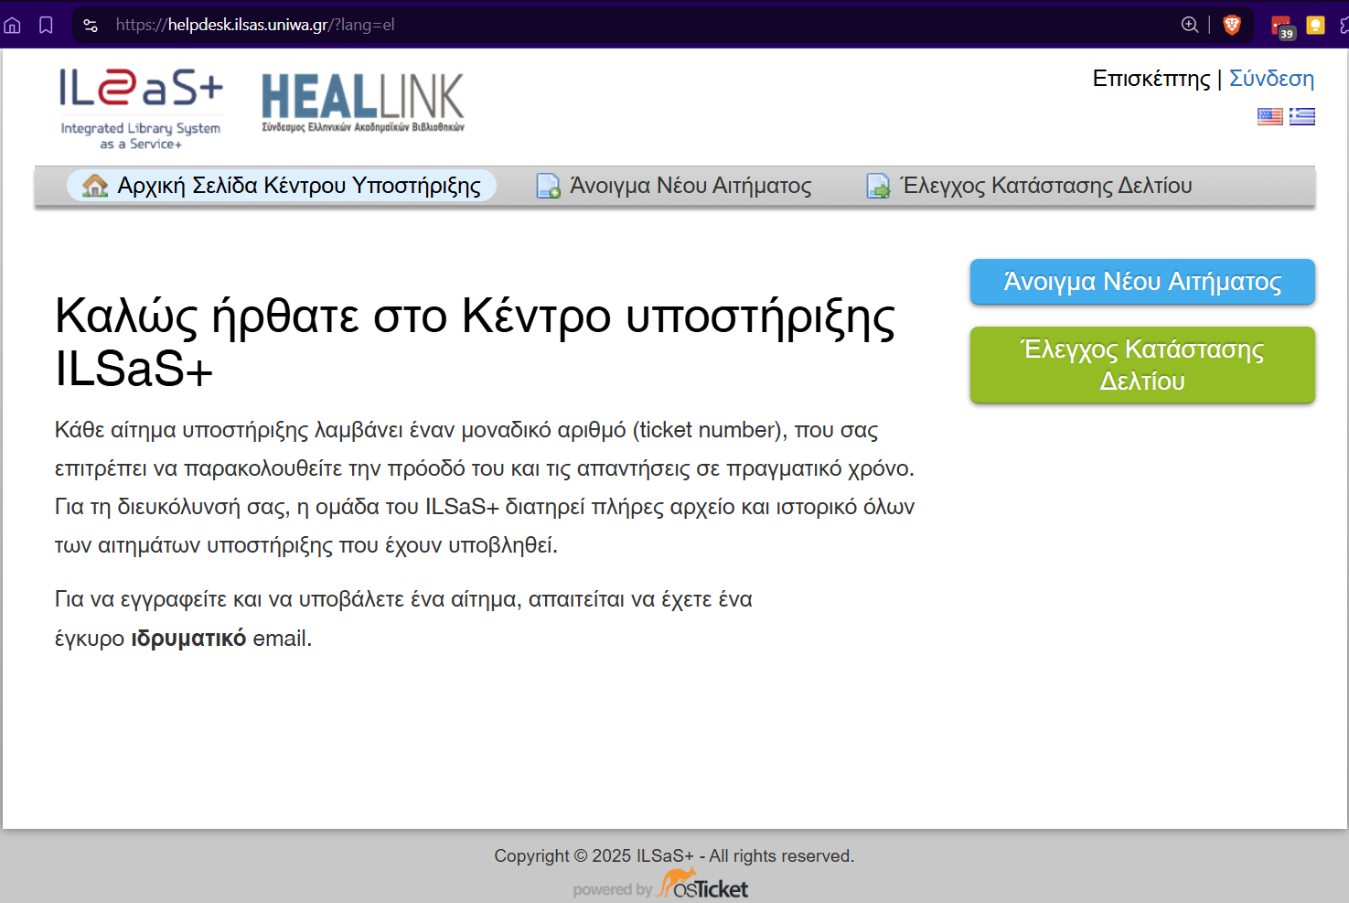Open the Brave Shields lion icon
The image size is (1349, 903).
click(x=1232, y=25)
